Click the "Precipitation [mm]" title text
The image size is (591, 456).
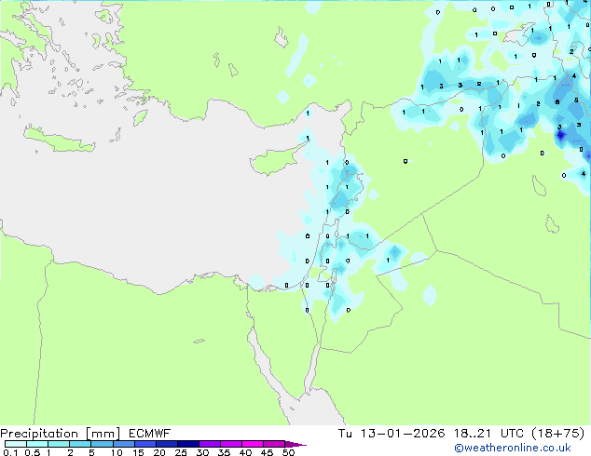point(61,434)
